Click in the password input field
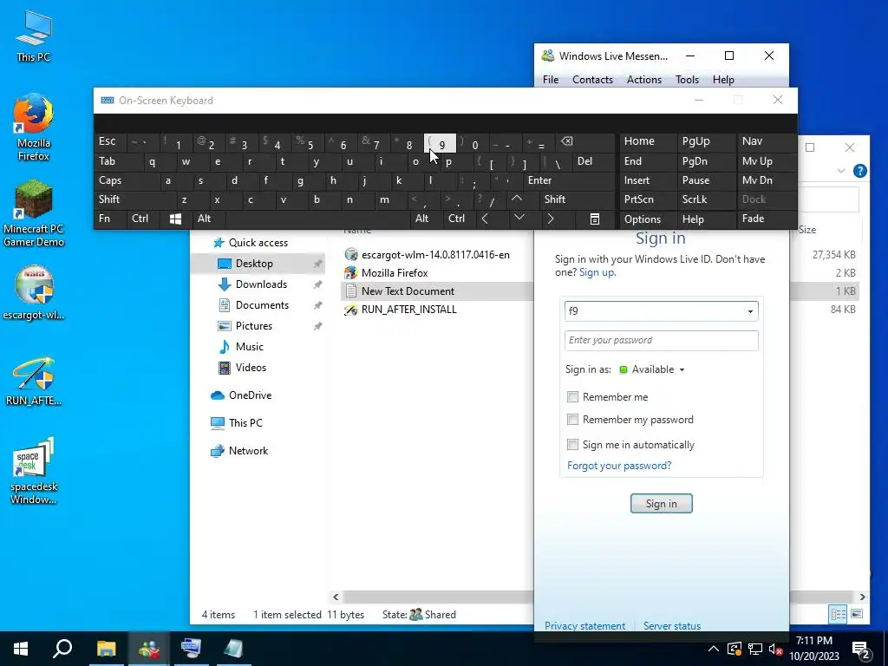The image size is (888, 666). [661, 340]
